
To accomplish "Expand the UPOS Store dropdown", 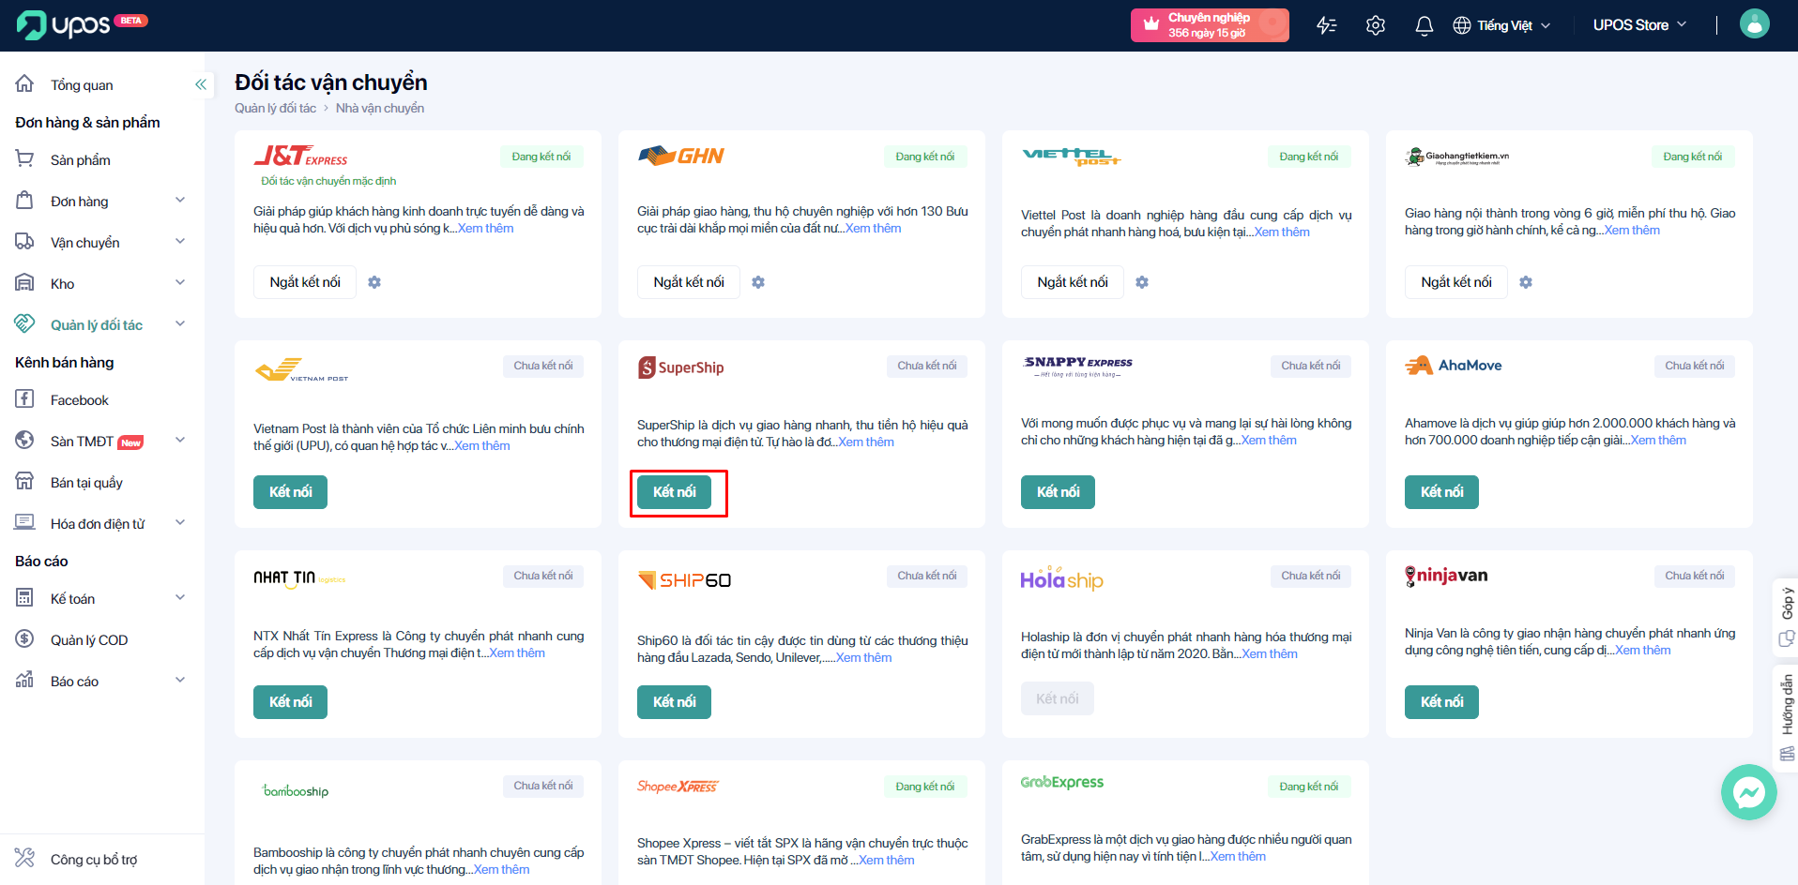I will tap(1638, 25).
